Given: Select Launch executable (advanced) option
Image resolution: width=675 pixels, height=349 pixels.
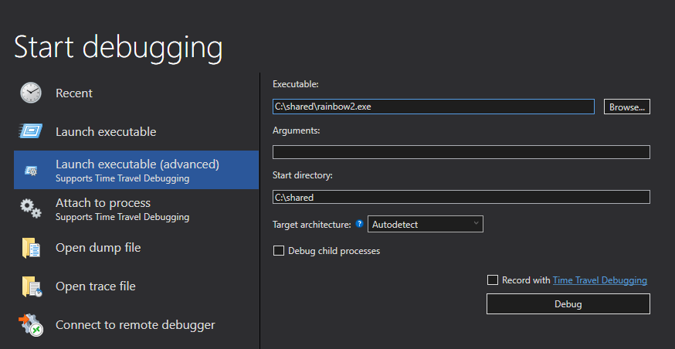Looking at the screenshot, I should [136, 170].
